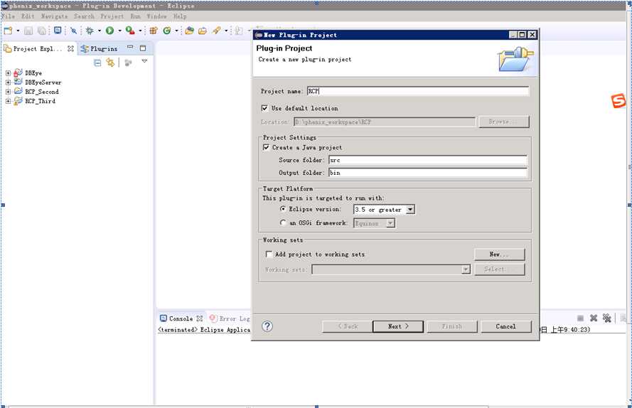Open the Eclipse version 3.5 or greater dropdown
The height and width of the screenshot is (408, 632).
pyautogui.click(x=410, y=210)
